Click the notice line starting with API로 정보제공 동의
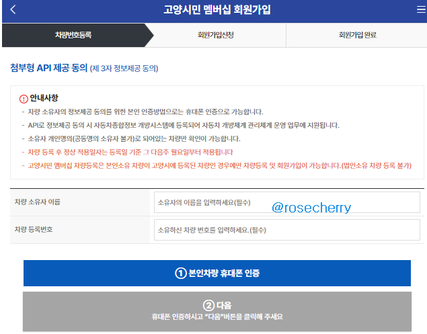Screen dimensions: 427x334 pyautogui.click(x=184, y=125)
